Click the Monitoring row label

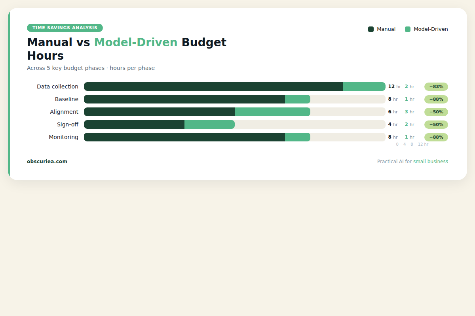pos(63,137)
